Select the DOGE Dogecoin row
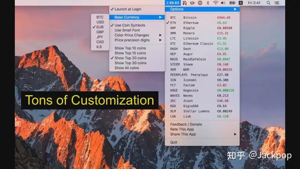This screenshot has height=169, width=300. 202,90
